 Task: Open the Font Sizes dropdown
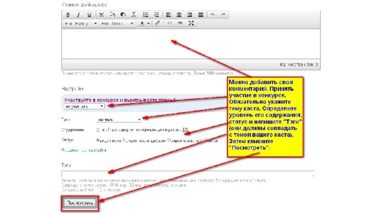(x=117, y=24)
